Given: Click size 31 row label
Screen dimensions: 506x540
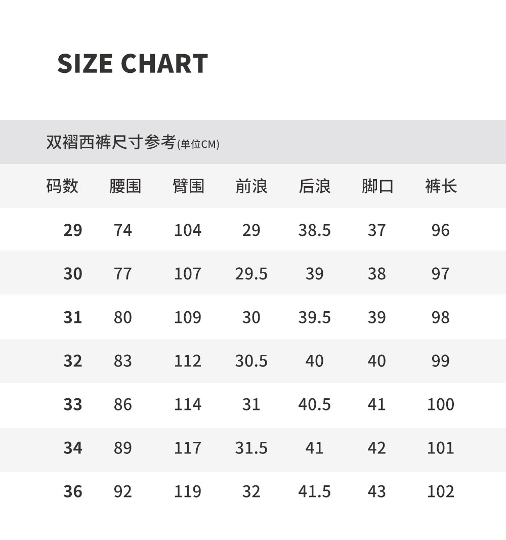Looking at the screenshot, I should tap(72, 317).
